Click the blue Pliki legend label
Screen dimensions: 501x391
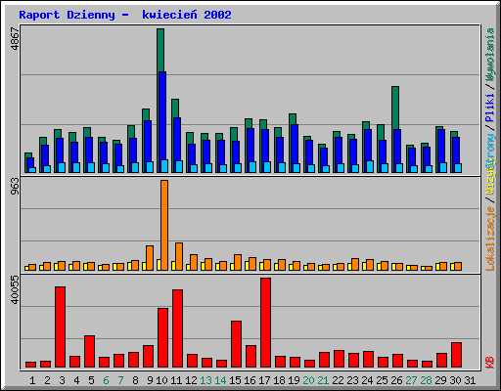490,108
